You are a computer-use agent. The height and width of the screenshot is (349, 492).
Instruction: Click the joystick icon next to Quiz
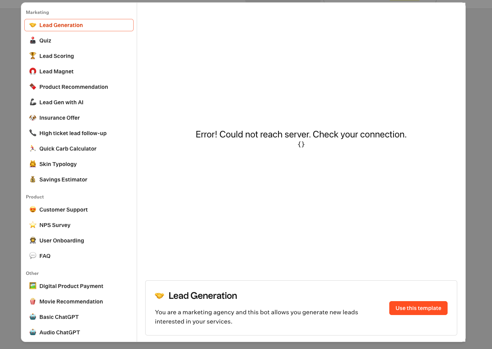[x=33, y=41]
